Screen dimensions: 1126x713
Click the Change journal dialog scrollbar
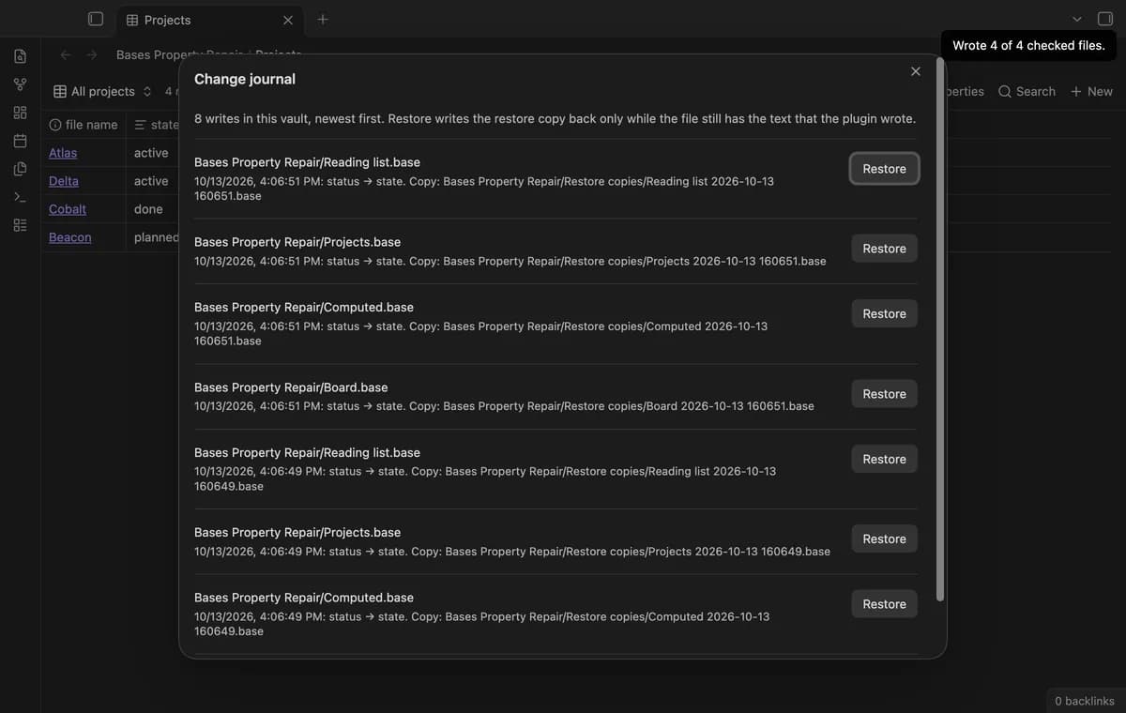(940, 329)
